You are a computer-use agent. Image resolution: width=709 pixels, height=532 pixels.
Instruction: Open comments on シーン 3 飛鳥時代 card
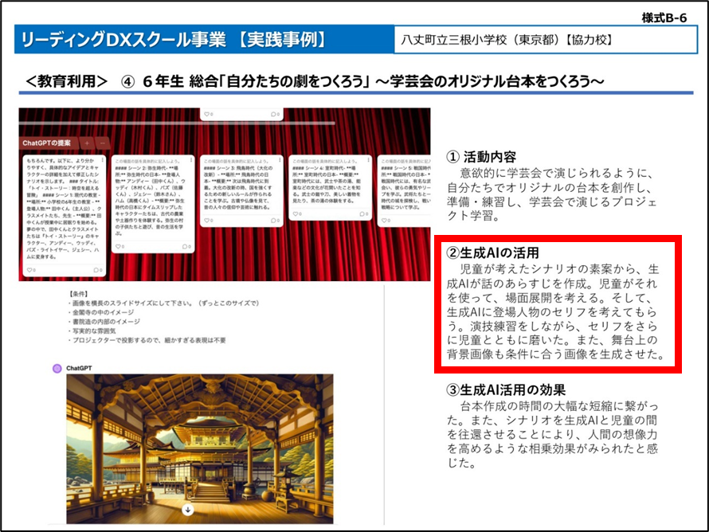[275, 220]
